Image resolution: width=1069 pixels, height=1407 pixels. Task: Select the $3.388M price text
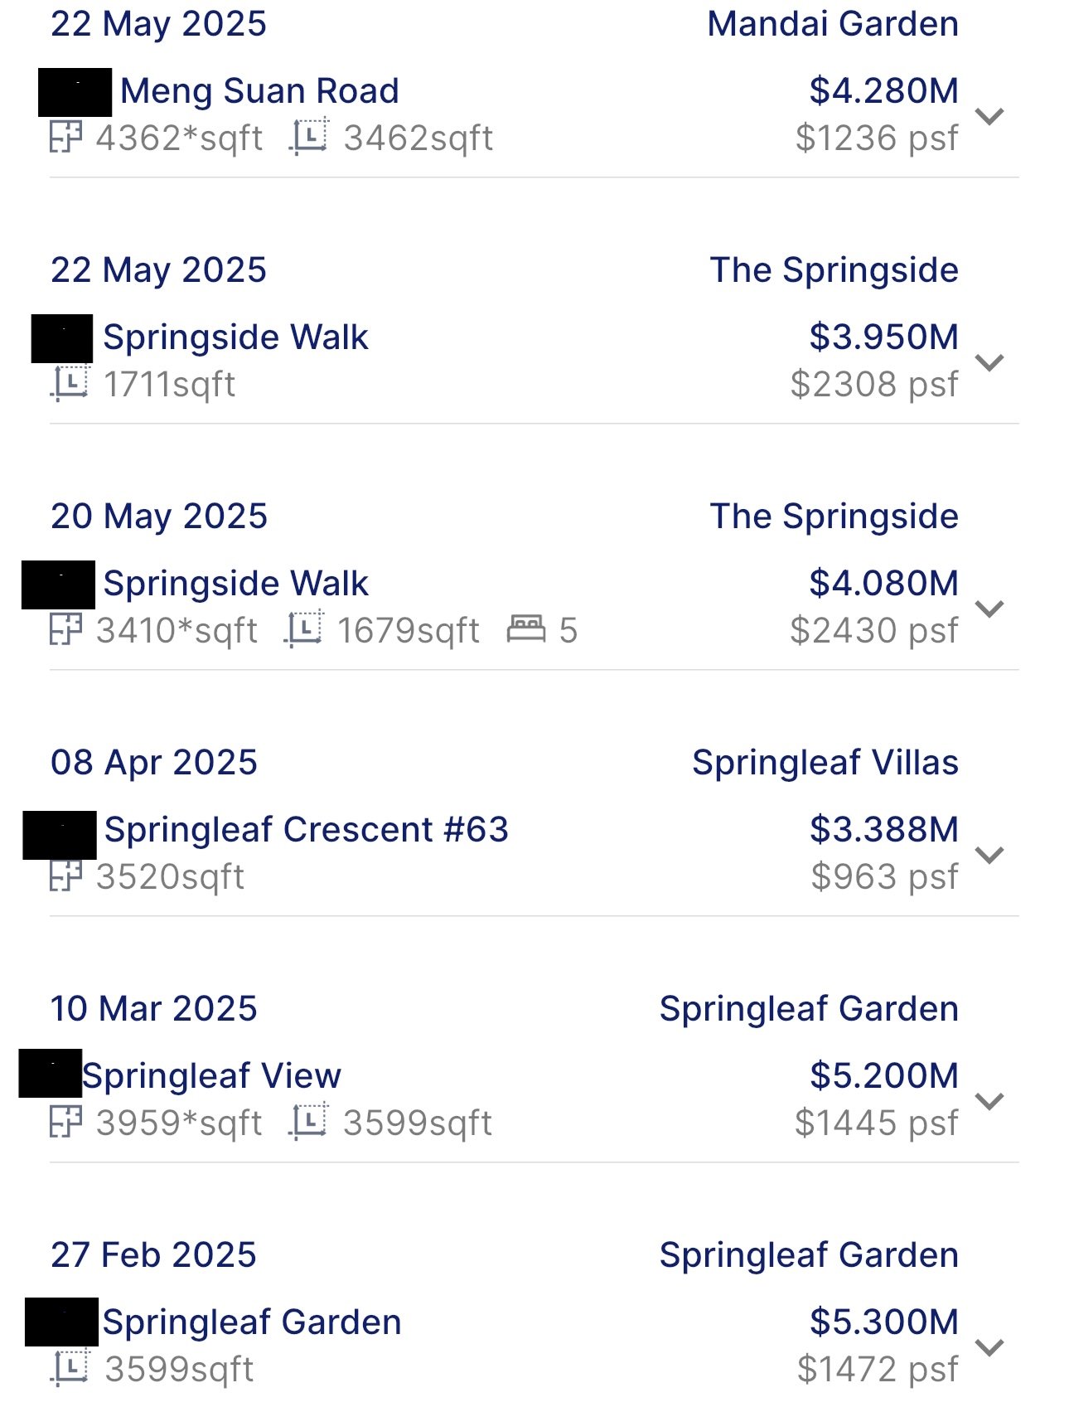pos(883,829)
